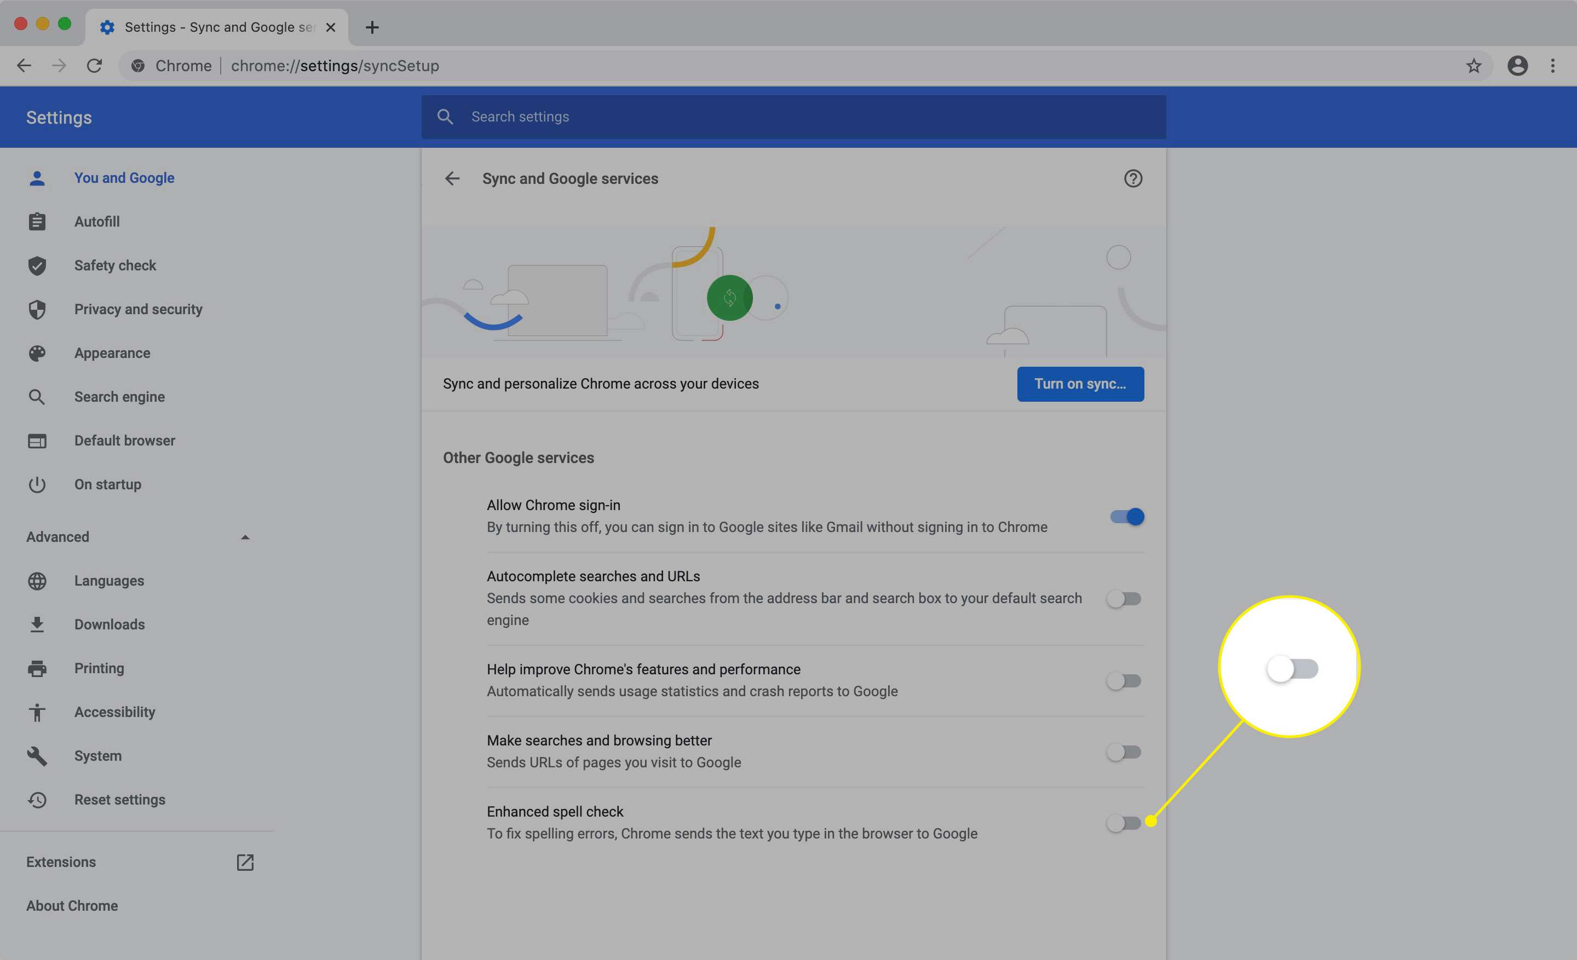The height and width of the screenshot is (960, 1577).
Task: Open Reset settings page
Action: (x=120, y=800)
